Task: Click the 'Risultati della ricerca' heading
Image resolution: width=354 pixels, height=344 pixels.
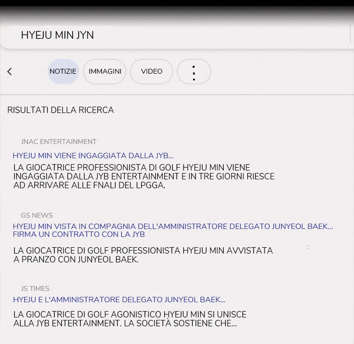Action: (x=60, y=110)
